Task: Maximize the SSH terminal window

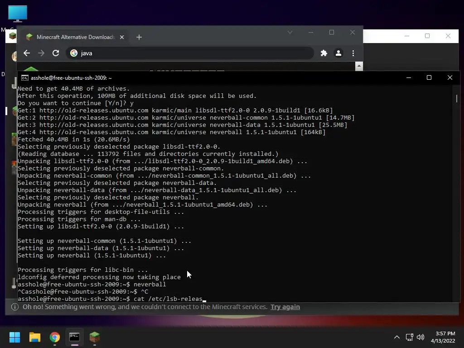Action: tap(429, 77)
